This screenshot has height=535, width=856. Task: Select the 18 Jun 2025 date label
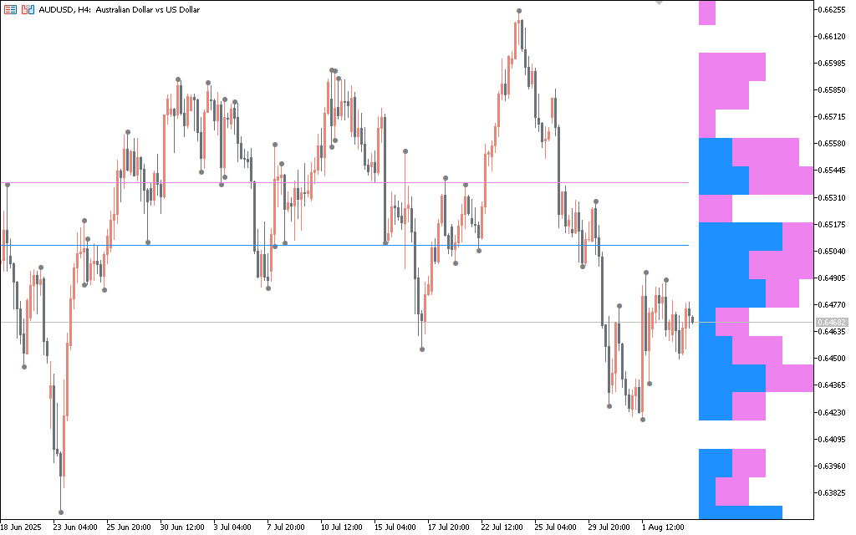point(20,527)
